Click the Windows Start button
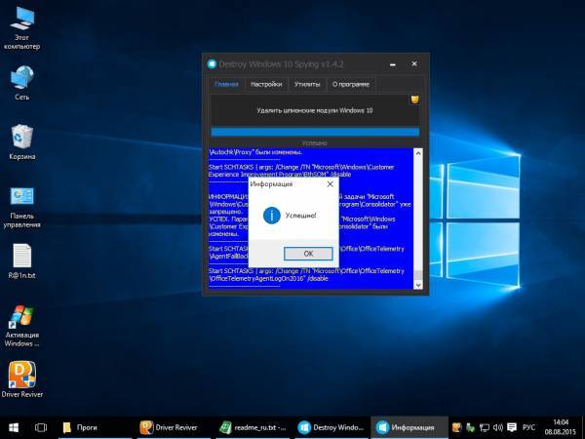The image size is (585, 439). [x=14, y=427]
